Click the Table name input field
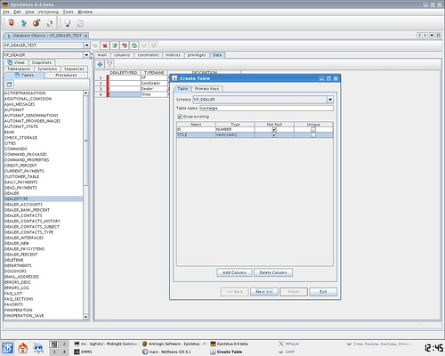The image size is (445, 356). [266, 109]
